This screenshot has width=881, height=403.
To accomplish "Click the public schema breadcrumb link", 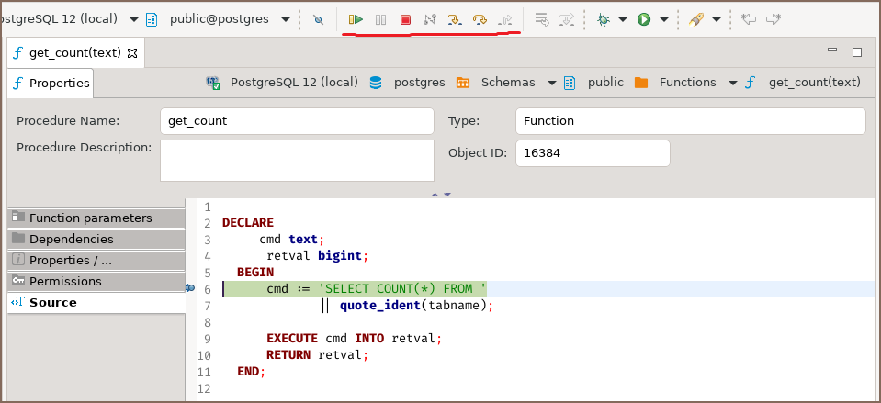I will point(604,83).
